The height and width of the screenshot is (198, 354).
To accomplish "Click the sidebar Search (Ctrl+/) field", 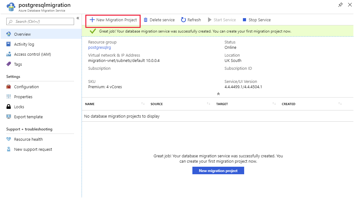I will (x=40, y=21).
